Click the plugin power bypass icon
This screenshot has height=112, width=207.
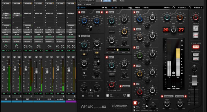[79, 8]
